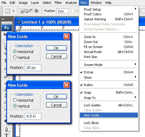Choose Lock Guides
The width and height of the screenshot is (145, 137).
pos(109,105)
